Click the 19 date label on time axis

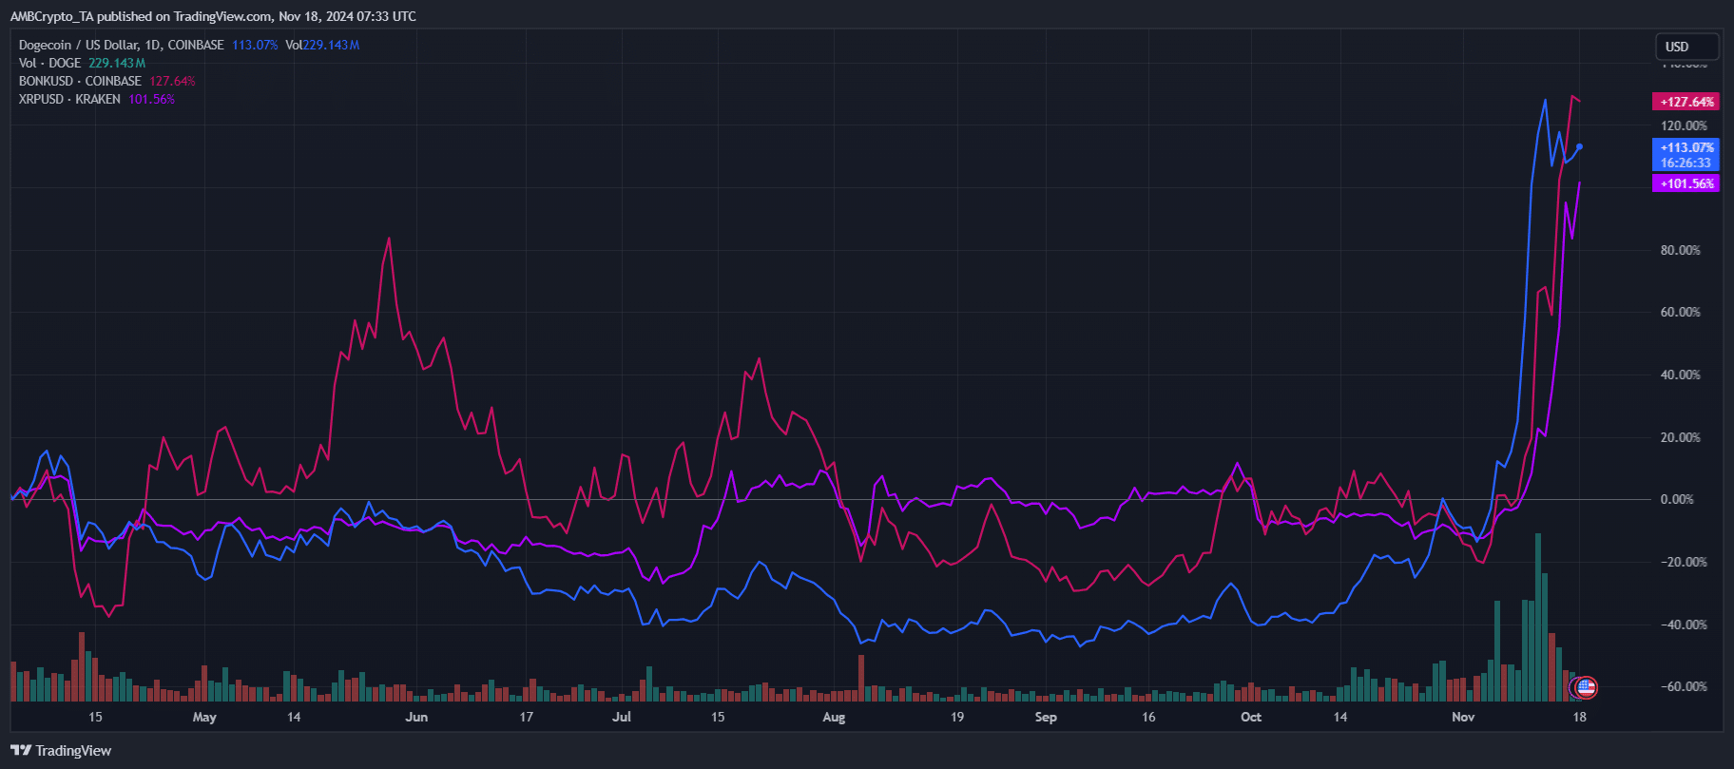tap(956, 717)
